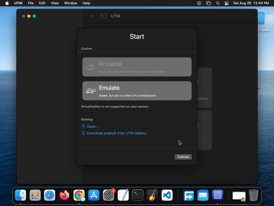Image resolution: width=274 pixels, height=206 pixels.
Task: Launch Google Chrome from the Dock
Action: (x=79, y=195)
